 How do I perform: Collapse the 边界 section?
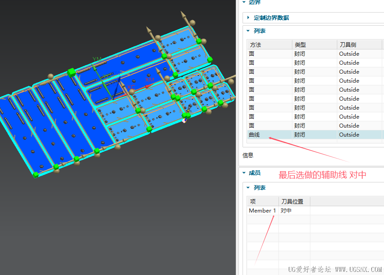coord(244,2)
